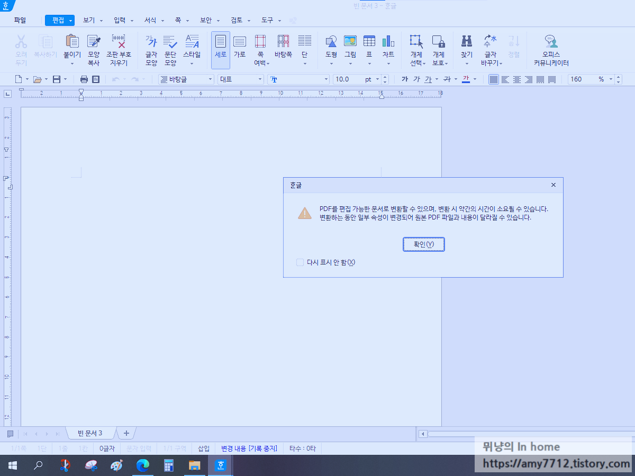This screenshot has height=476, width=635.
Task: Expand the font color dropdown arrow
Action: (x=475, y=79)
